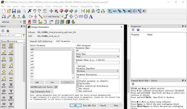Select parameter w21 in the list
This screenshot has height=109, width=187.
[32, 67]
